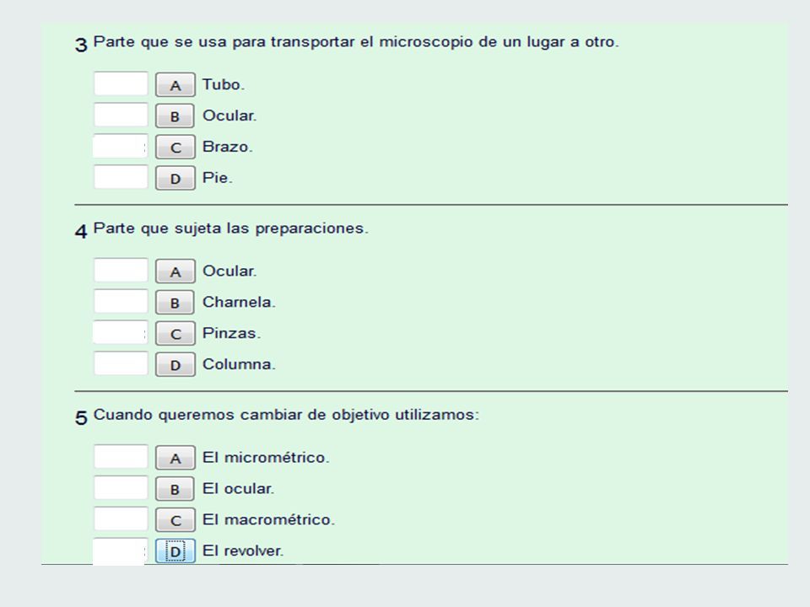Image resolution: width=810 pixels, height=607 pixels.
Task: Select option D Pie
Action: tap(175, 178)
